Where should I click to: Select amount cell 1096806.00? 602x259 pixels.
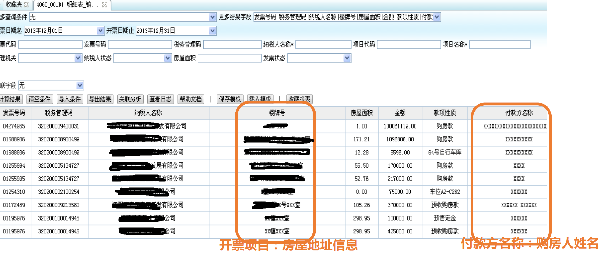(400, 139)
